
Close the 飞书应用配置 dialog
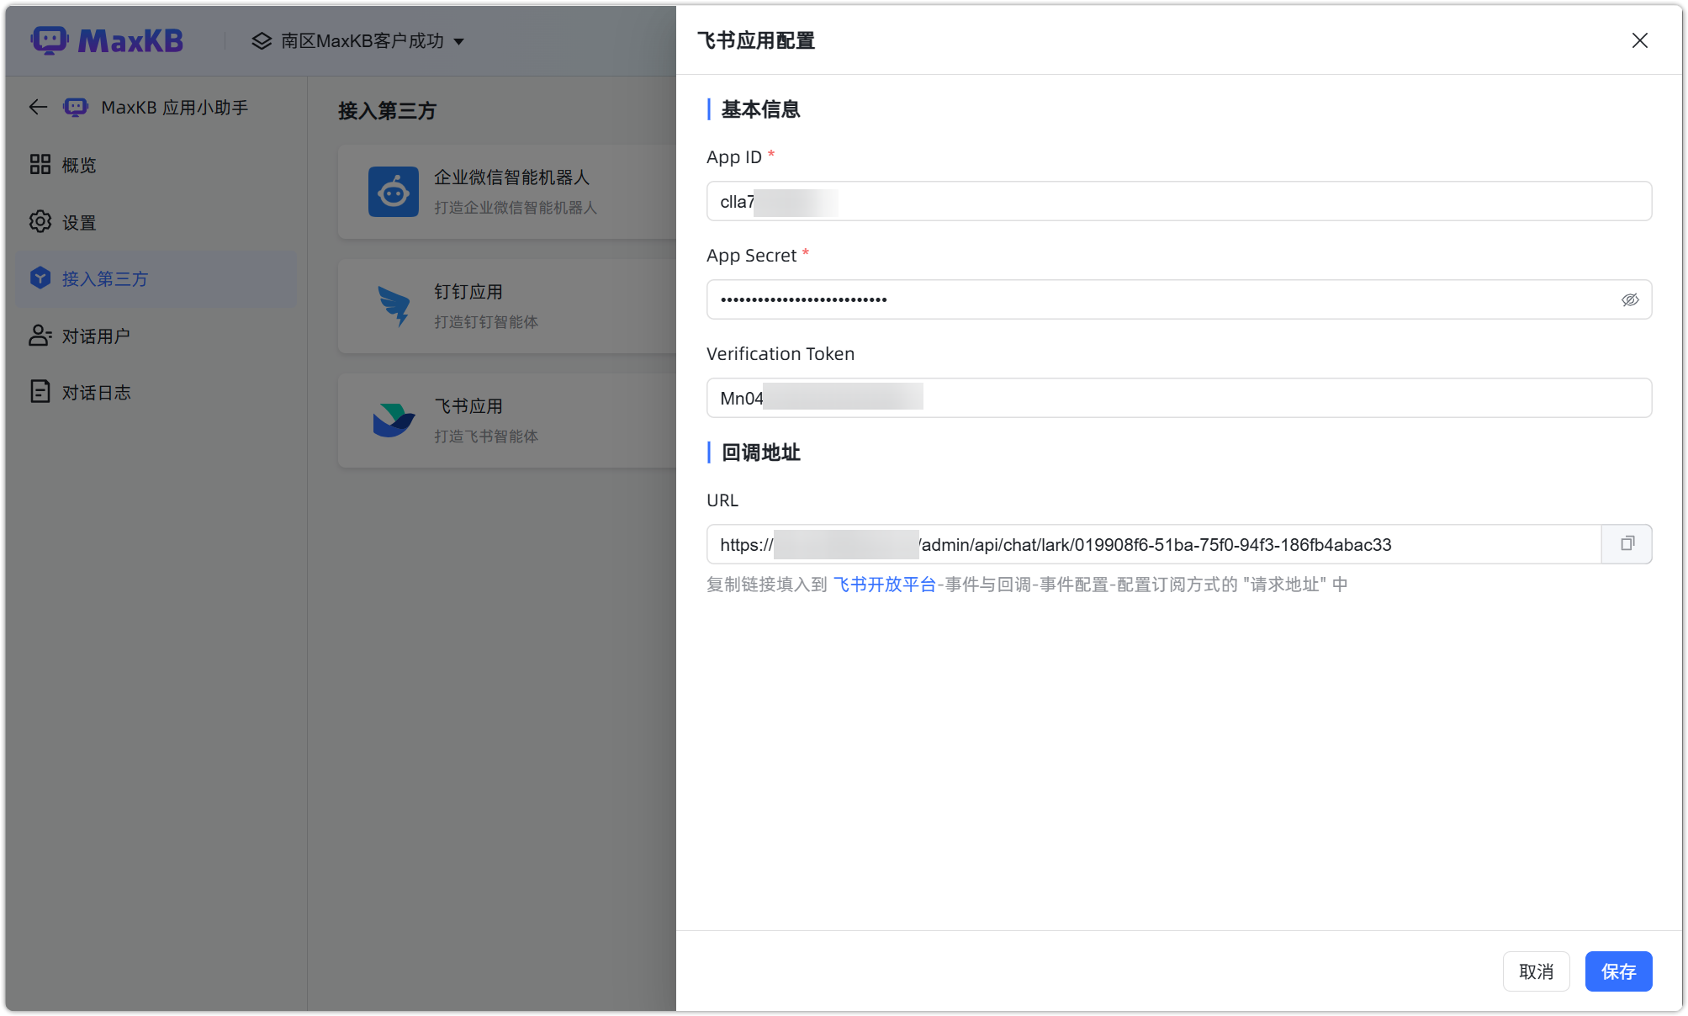tap(1638, 40)
